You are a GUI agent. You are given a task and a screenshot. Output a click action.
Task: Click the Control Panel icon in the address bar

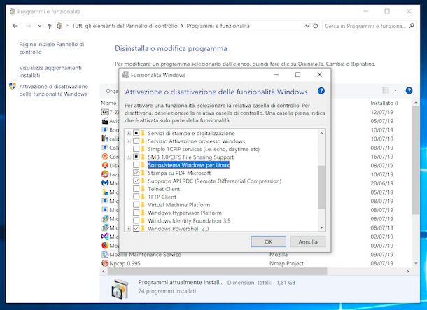pos(59,26)
